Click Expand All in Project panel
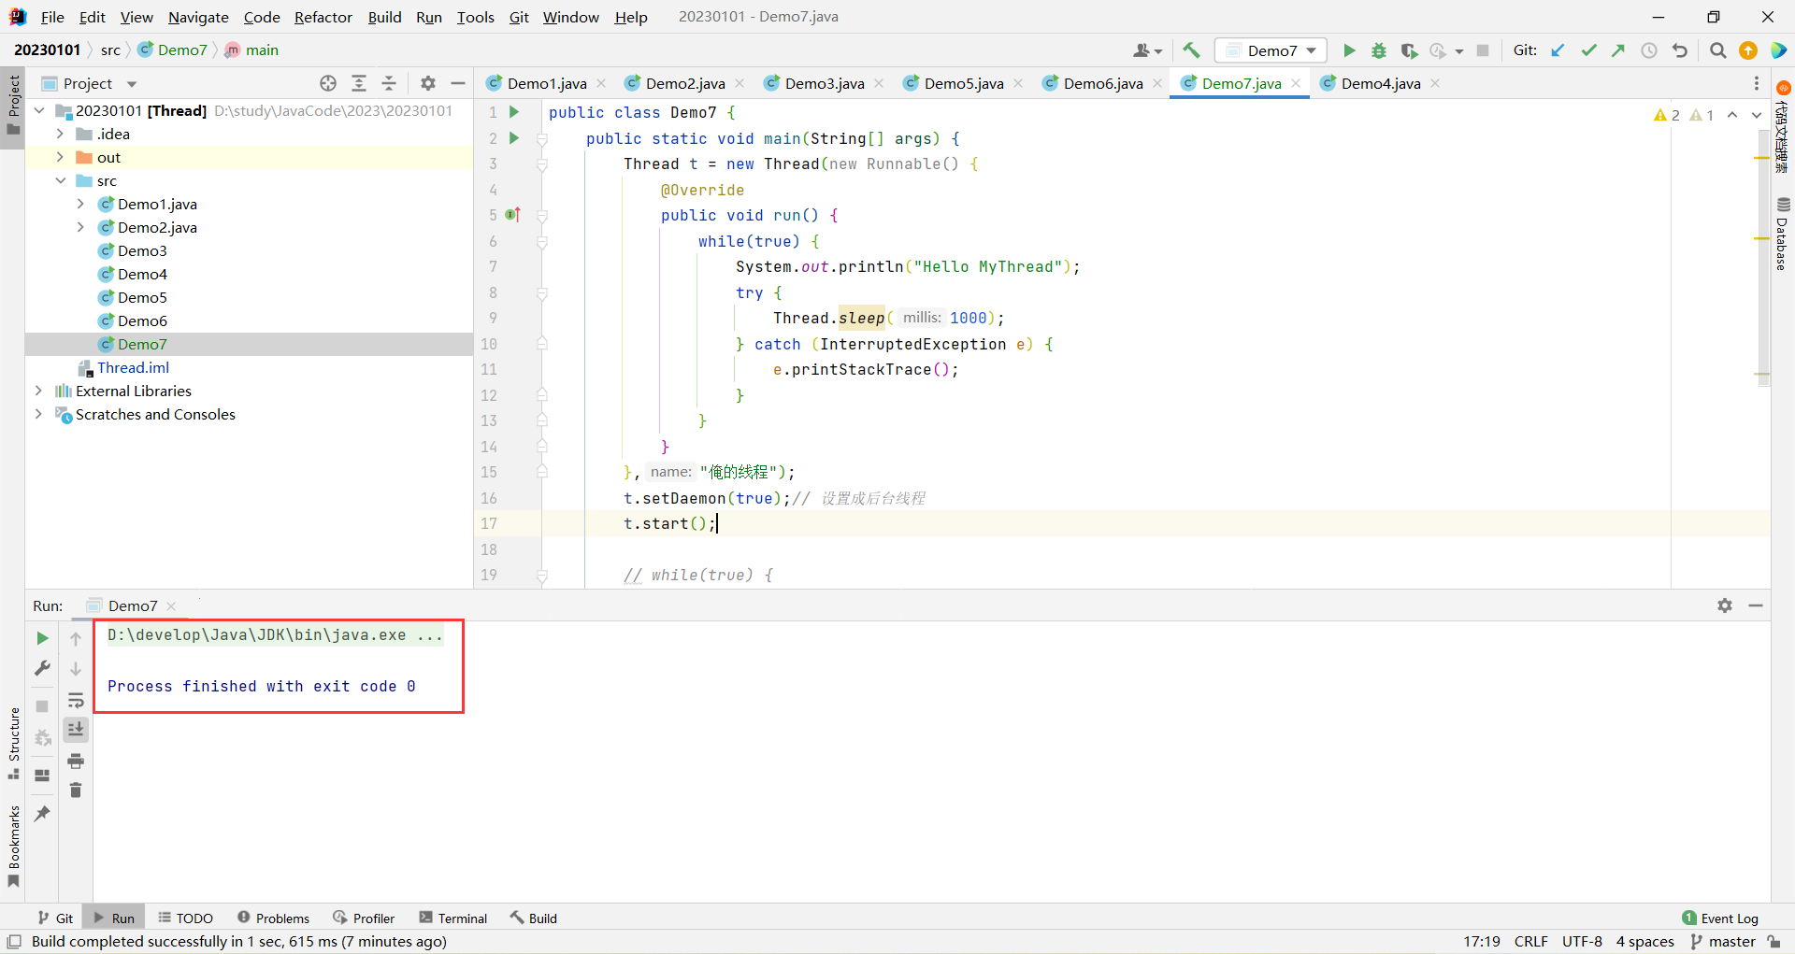The image size is (1795, 954). (359, 83)
